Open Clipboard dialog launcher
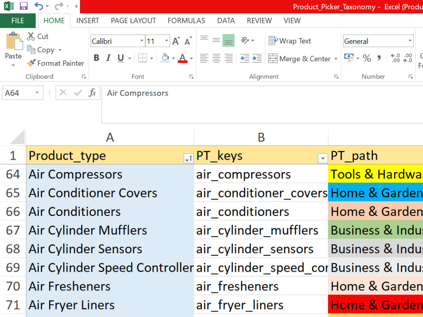 (84, 77)
